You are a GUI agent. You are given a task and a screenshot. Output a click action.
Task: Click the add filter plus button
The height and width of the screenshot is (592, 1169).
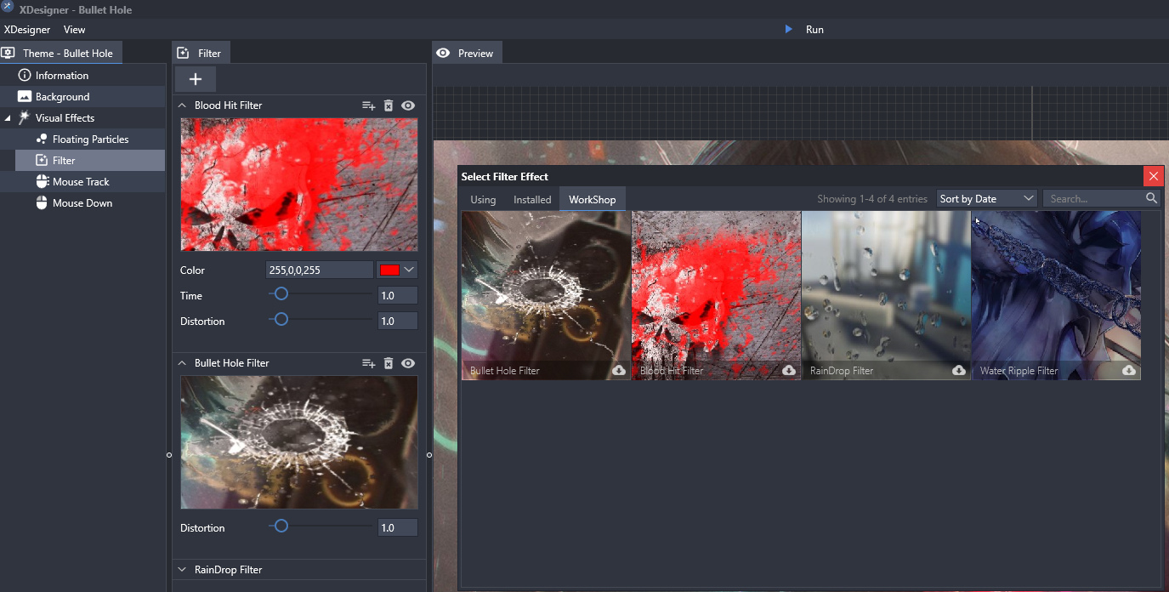(196, 79)
